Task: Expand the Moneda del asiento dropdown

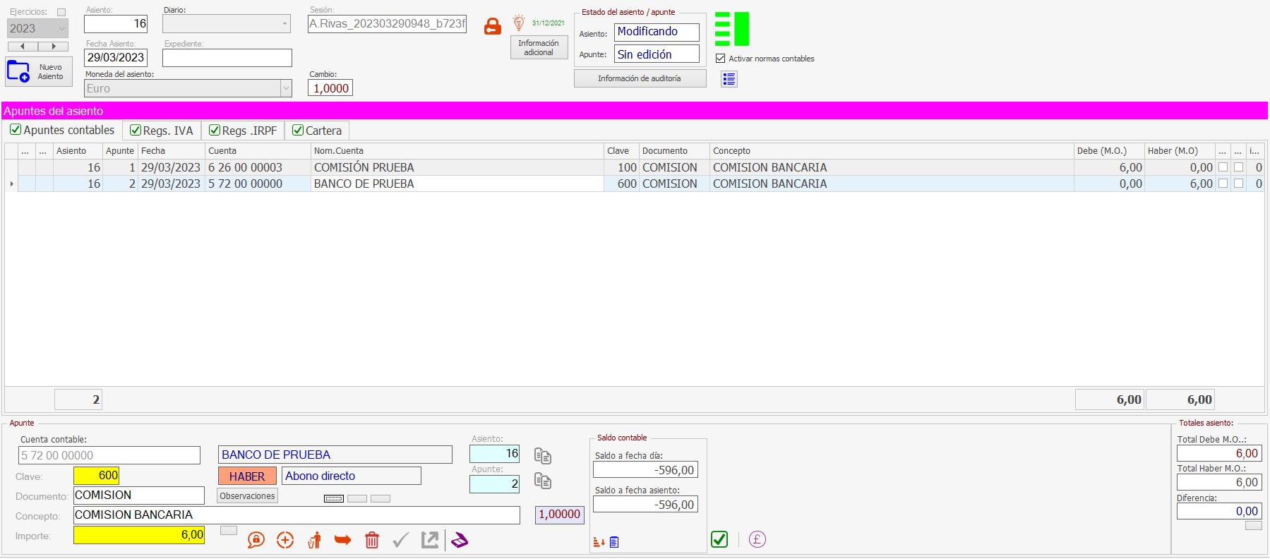Action: [286, 88]
